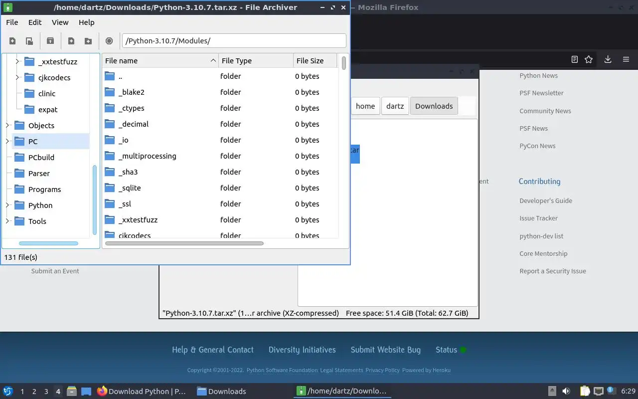This screenshot has width=638, height=399.
Task: Click the Add folder toolbar icon
Action: [x=88, y=41]
